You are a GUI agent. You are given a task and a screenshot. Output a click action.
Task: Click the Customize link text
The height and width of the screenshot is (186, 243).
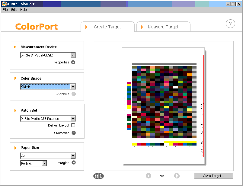[x=62, y=133]
